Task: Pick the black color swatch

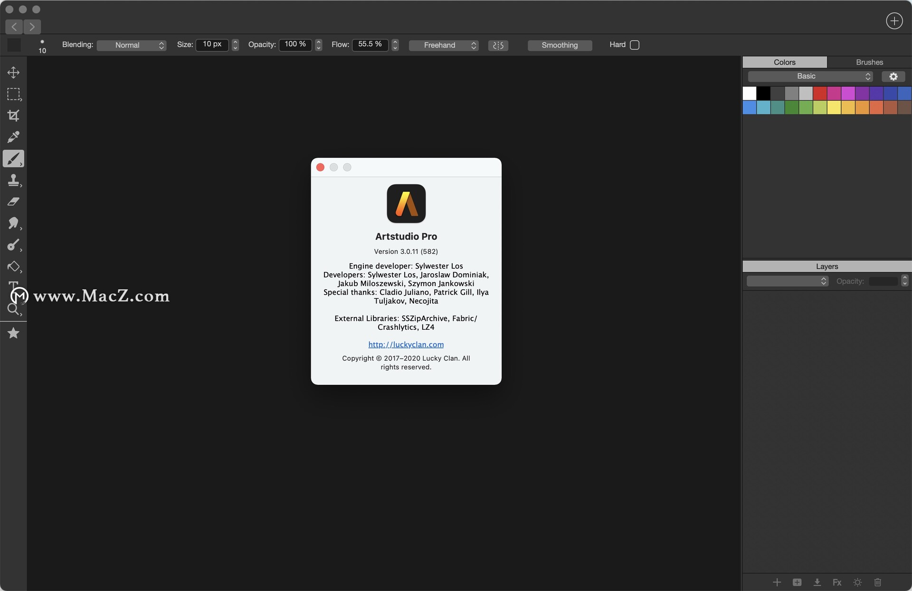Action: pos(763,93)
